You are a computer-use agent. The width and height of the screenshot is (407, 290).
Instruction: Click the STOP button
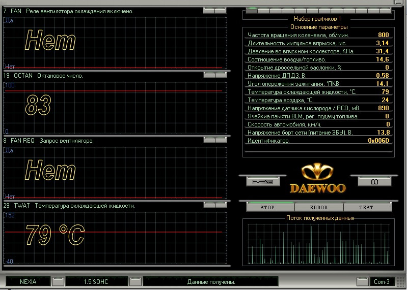tap(270, 207)
